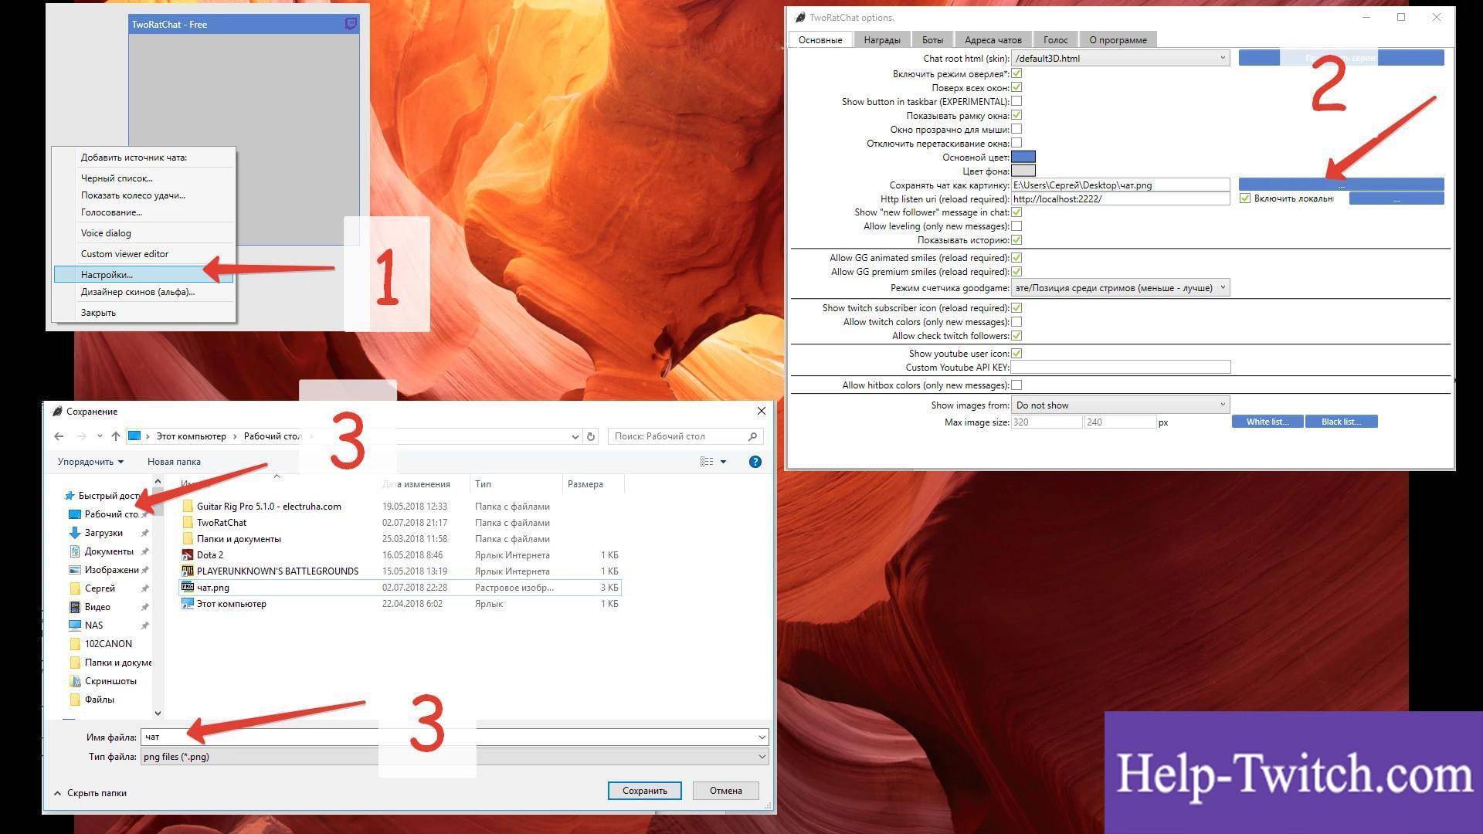This screenshot has width=1483, height=834.
Task: Open Изображения in navigation pane
Action: [111, 570]
